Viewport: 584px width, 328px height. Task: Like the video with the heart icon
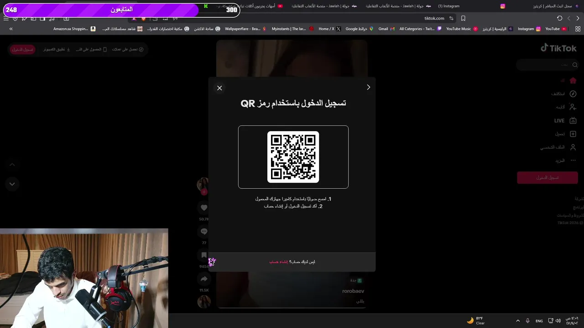tap(204, 208)
